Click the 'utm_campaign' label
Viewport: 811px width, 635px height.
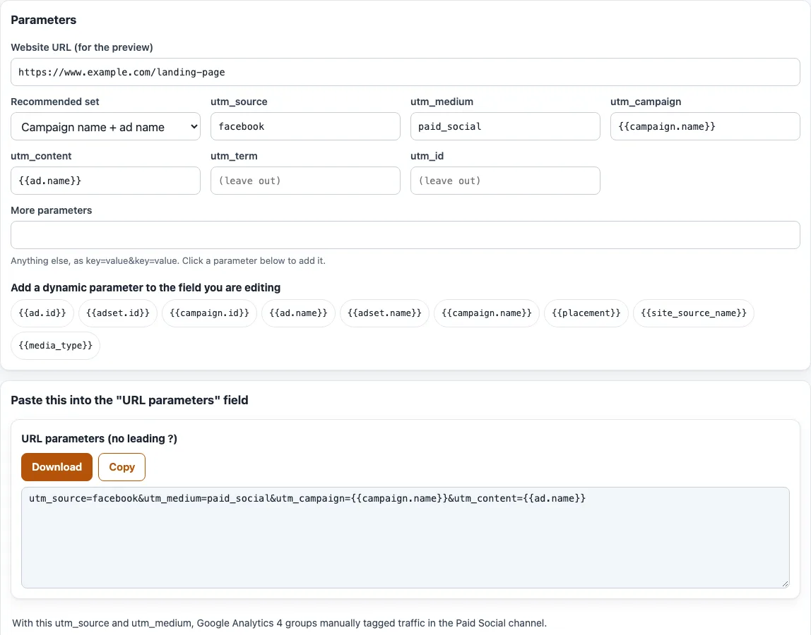pos(646,102)
